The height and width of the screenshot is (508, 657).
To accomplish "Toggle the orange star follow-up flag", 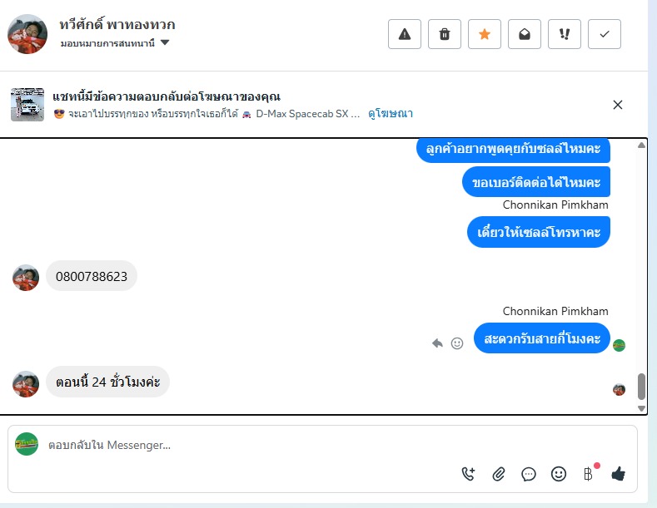I will (485, 34).
